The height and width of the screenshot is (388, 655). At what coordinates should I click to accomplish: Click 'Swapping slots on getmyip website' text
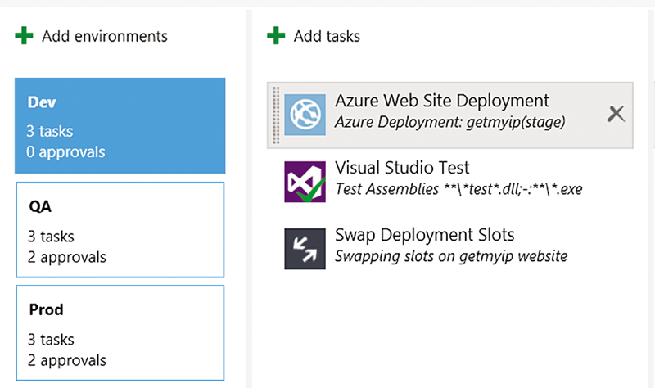click(x=451, y=256)
